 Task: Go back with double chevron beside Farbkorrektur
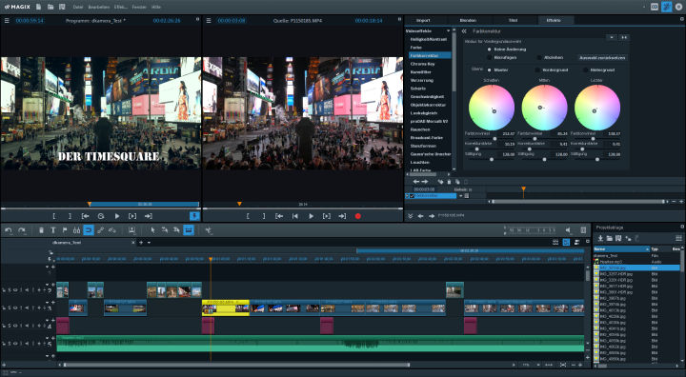click(x=464, y=31)
